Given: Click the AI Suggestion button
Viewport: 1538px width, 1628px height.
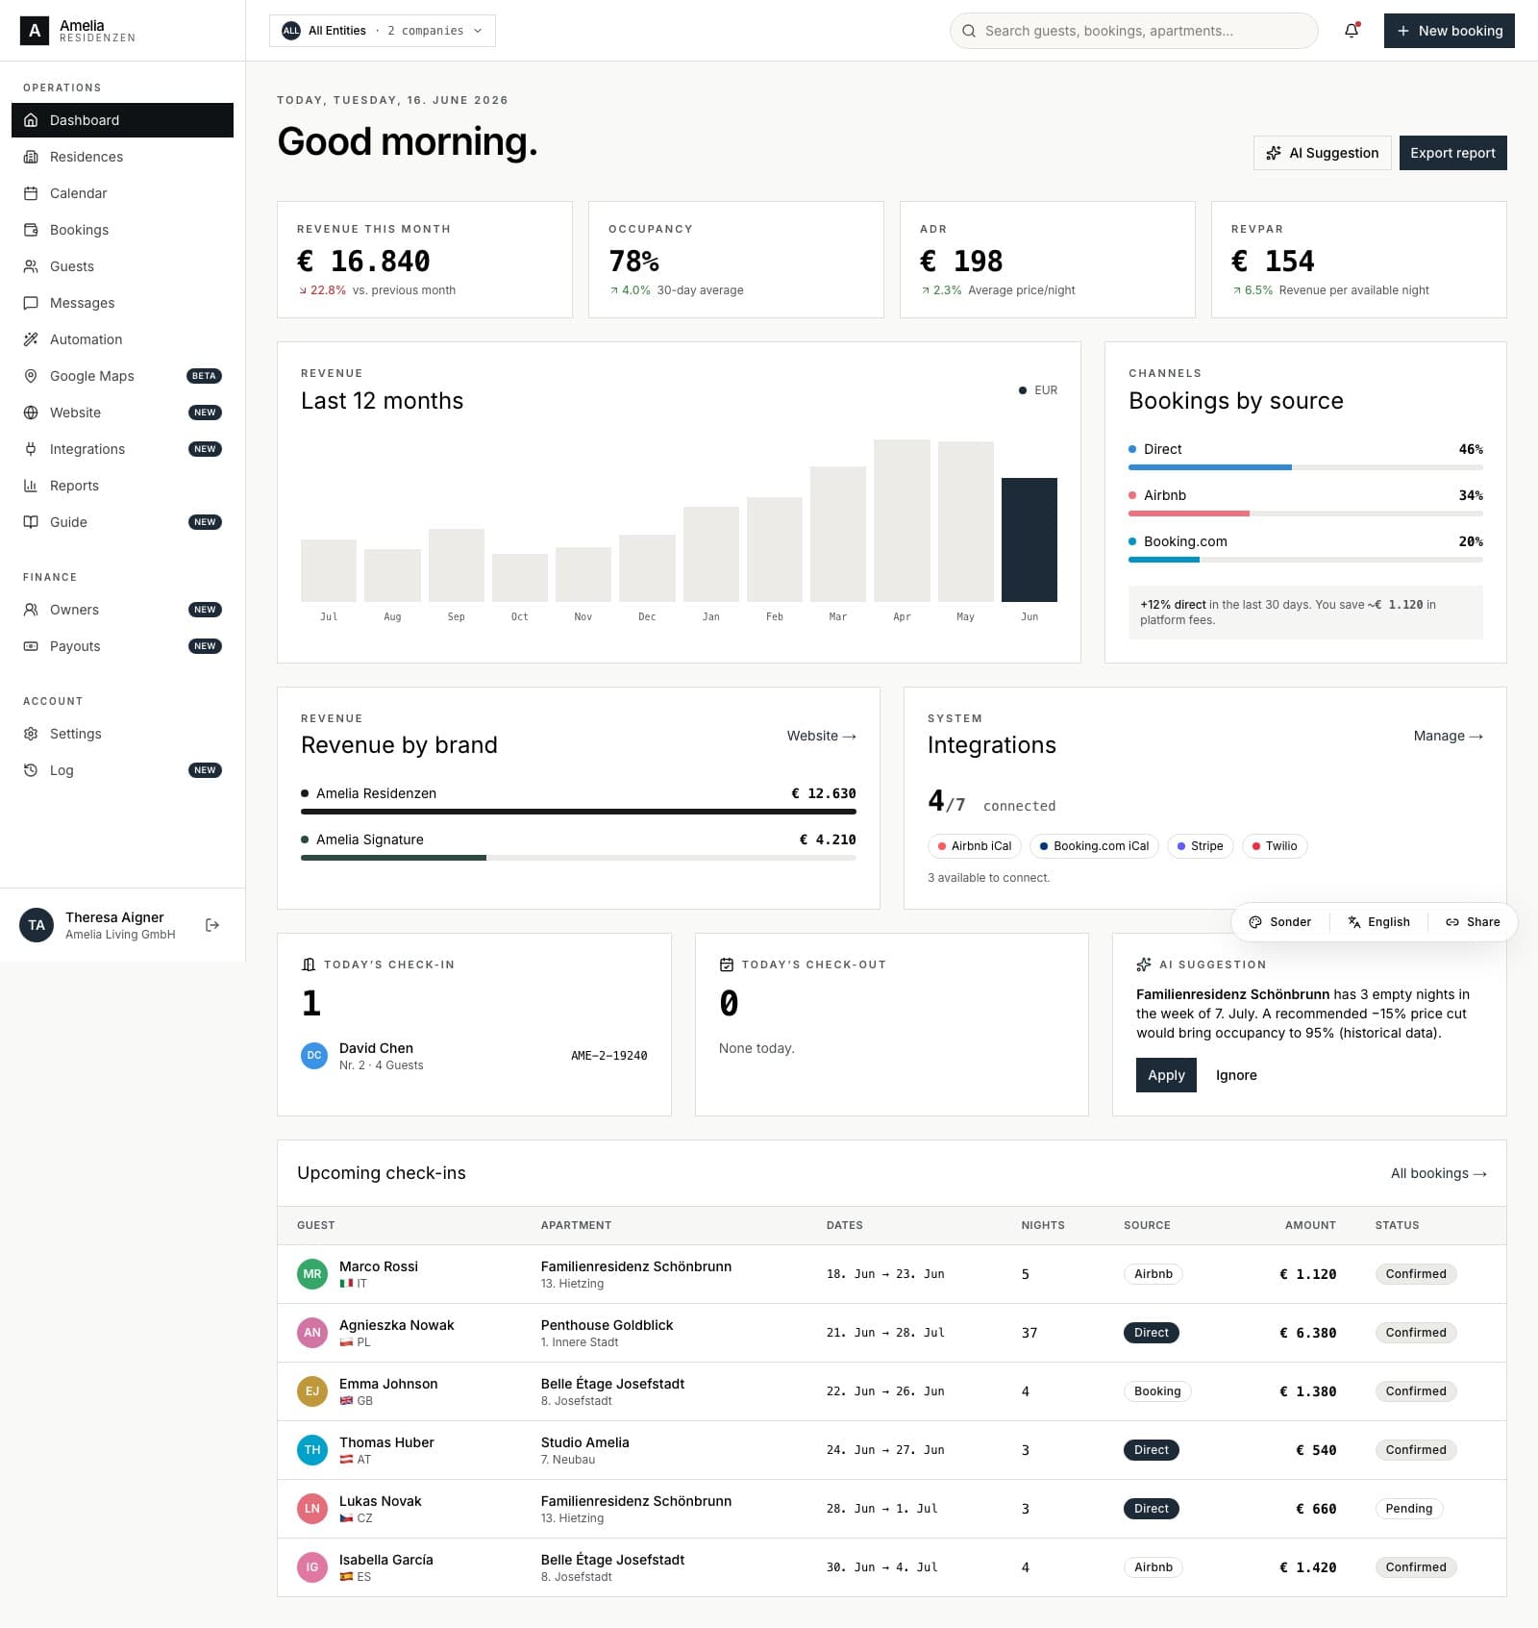Looking at the screenshot, I should pyautogui.click(x=1323, y=153).
